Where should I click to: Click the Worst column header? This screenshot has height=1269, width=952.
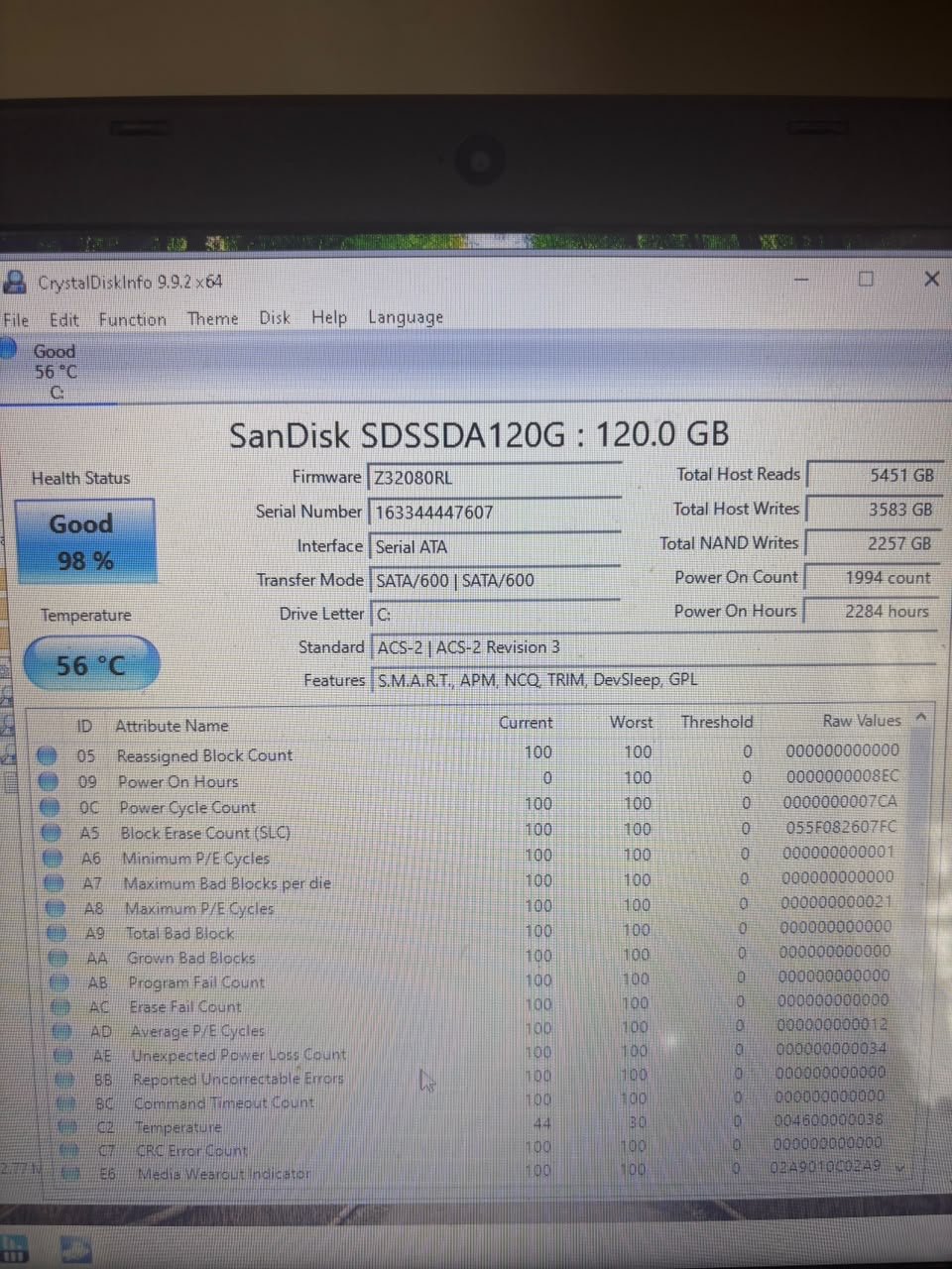pos(631,722)
